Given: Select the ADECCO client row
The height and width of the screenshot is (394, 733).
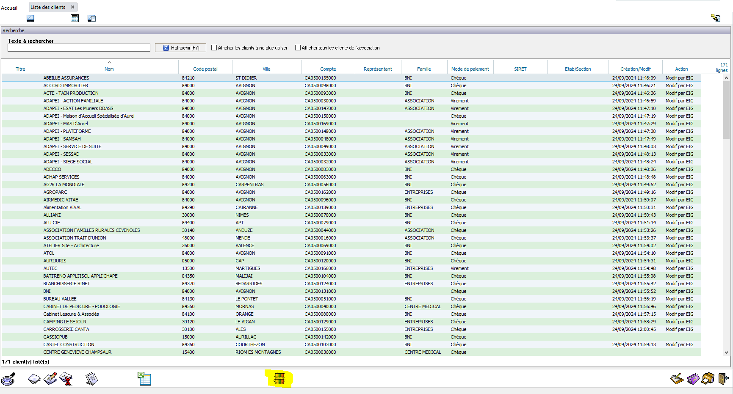Looking at the screenshot, I should pyautogui.click(x=351, y=169).
